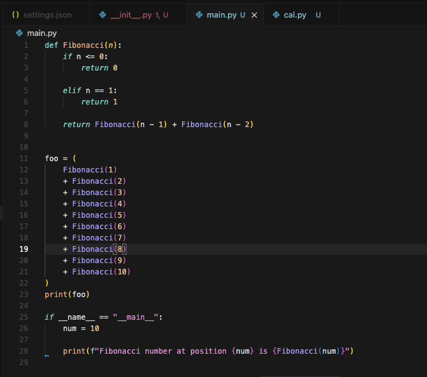Place cursor in Fibonacci(10) call on line 21
This screenshot has width=427, height=377.
click(101, 271)
